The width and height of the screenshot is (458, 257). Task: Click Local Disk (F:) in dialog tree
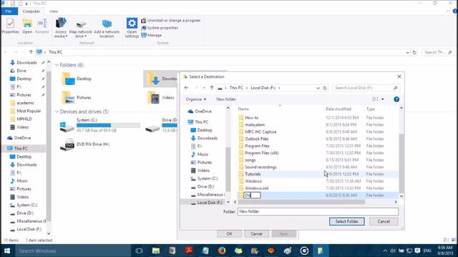207,203
